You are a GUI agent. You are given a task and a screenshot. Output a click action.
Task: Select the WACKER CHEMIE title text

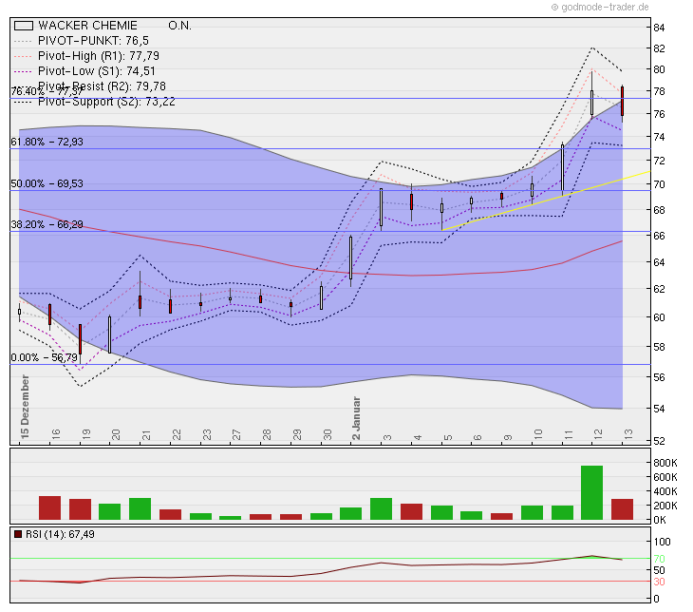(x=87, y=26)
